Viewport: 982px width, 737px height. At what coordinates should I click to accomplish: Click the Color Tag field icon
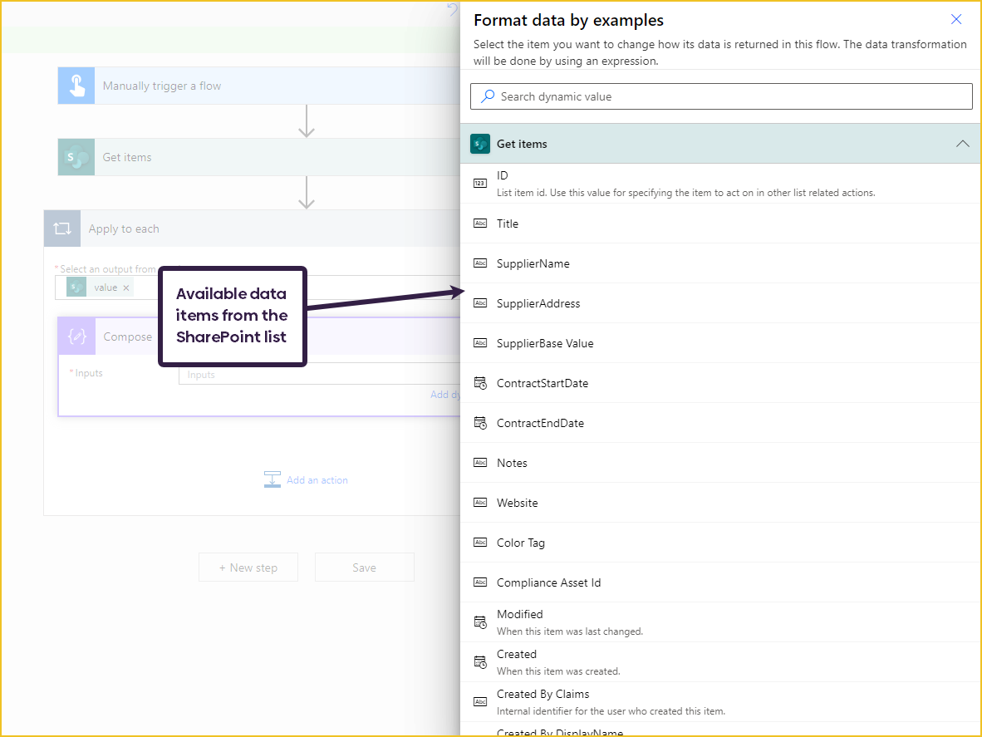(x=480, y=543)
